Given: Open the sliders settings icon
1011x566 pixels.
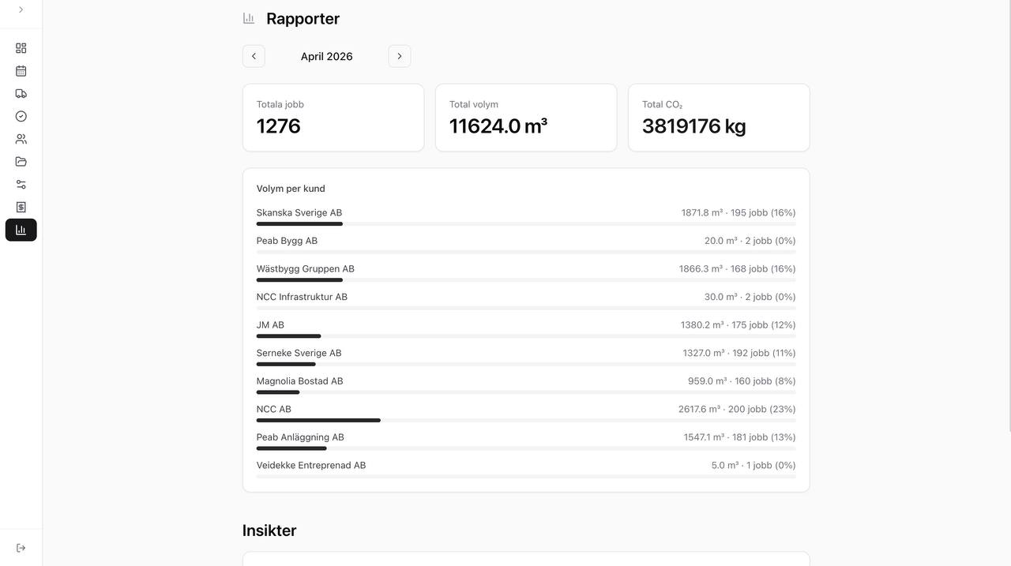Looking at the screenshot, I should (x=21, y=184).
